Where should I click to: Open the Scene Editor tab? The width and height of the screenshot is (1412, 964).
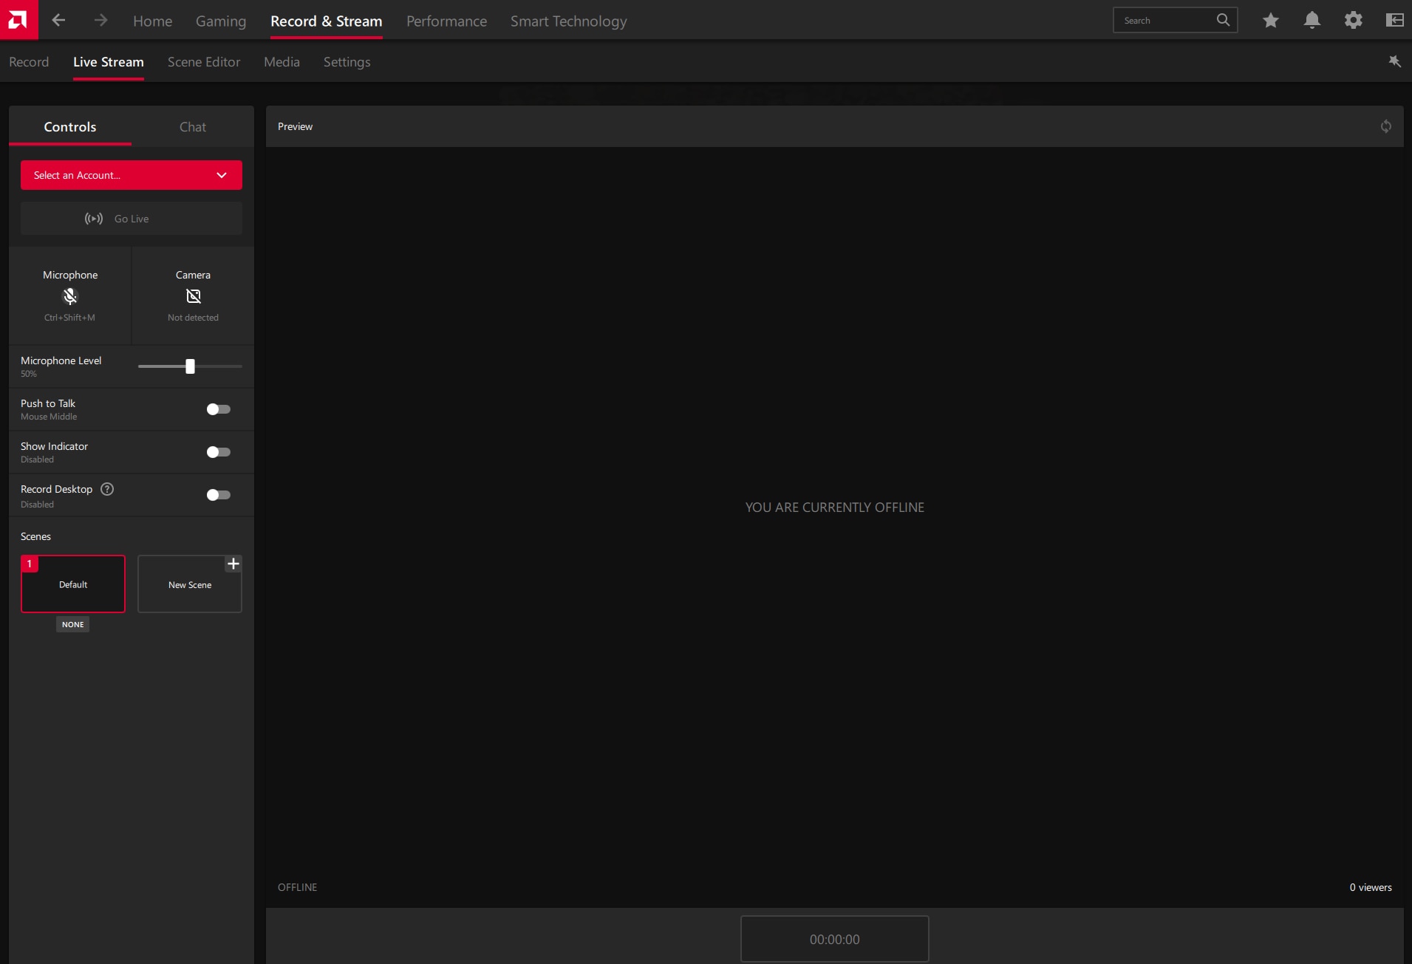pyautogui.click(x=203, y=62)
